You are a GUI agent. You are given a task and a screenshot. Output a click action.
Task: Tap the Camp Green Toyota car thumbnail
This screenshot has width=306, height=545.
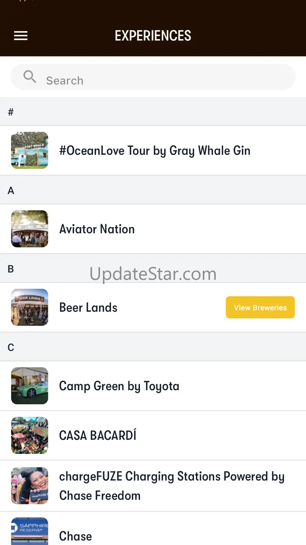coord(29,386)
